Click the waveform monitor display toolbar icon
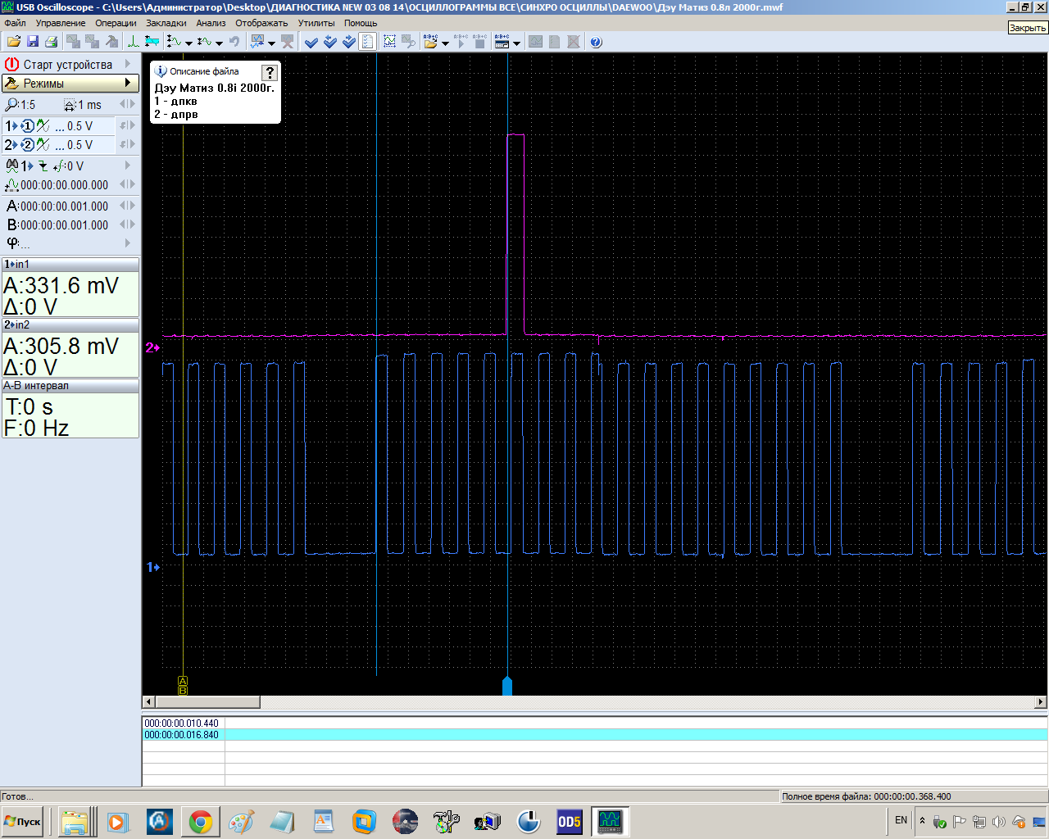The height and width of the screenshot is (839, 1049). coord(257,41)
